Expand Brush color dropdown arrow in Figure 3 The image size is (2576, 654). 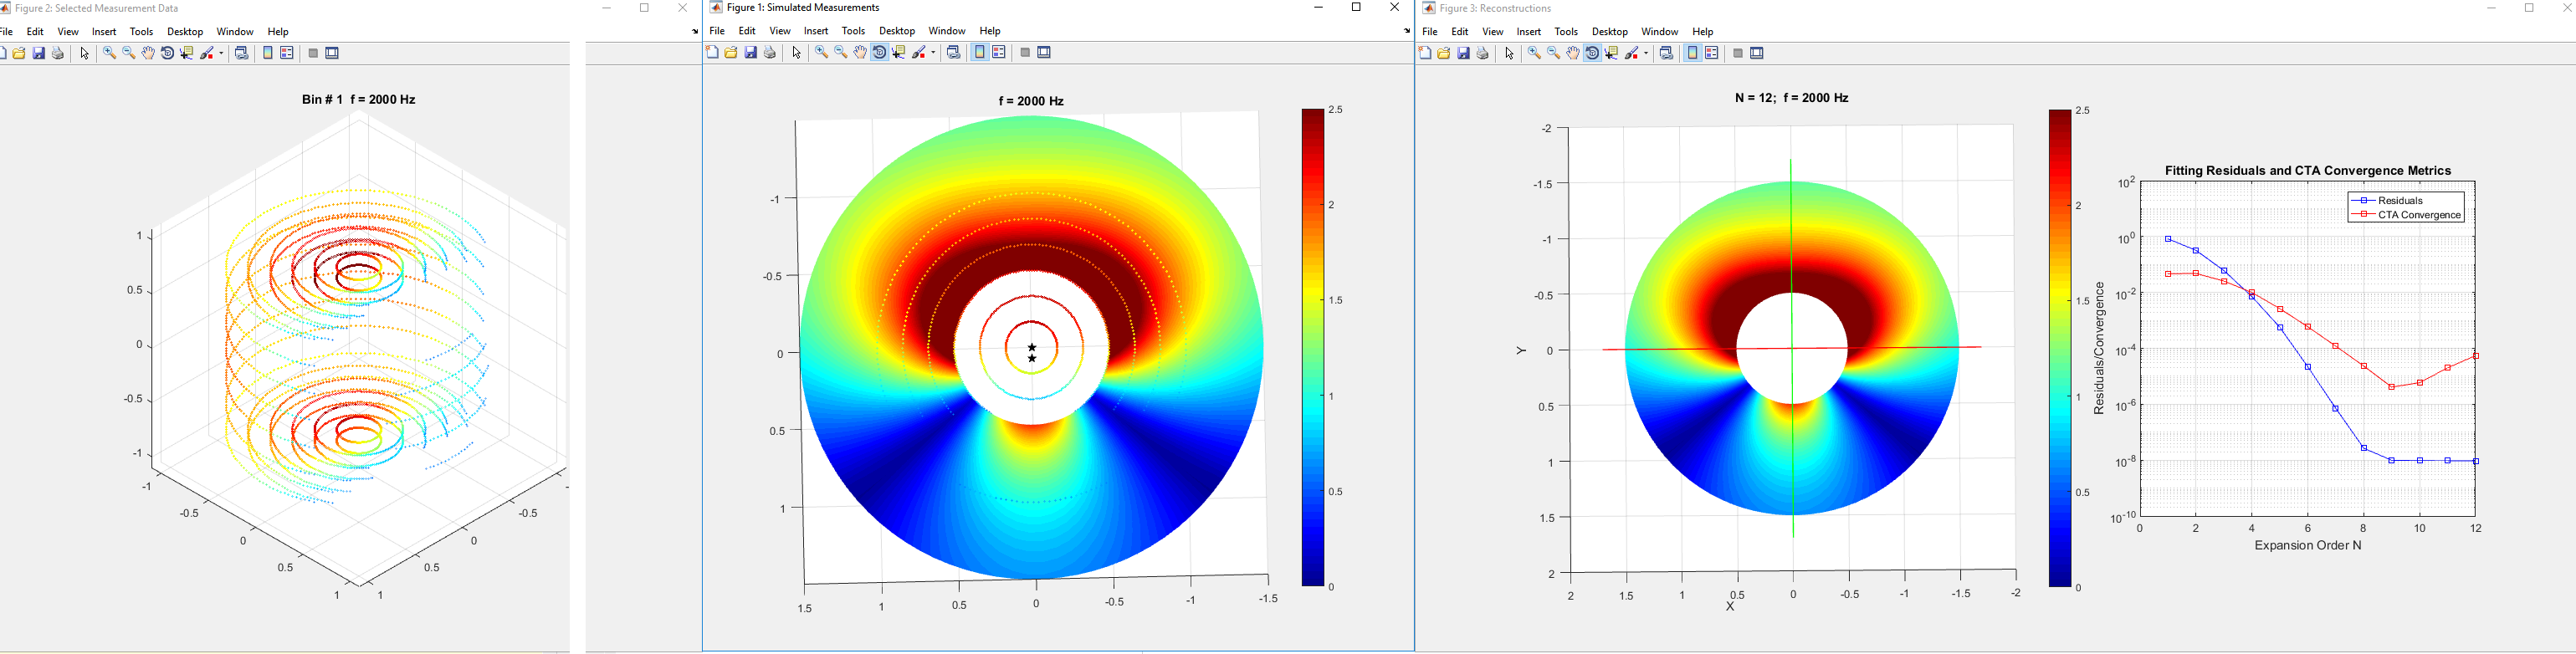pyautogui.click(x=1646, y=53)
